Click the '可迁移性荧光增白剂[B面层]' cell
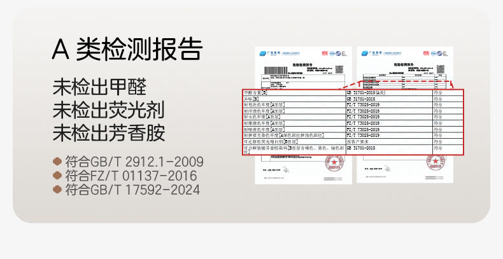This screenshot has width=503, height=259. (x=294, y=142)
